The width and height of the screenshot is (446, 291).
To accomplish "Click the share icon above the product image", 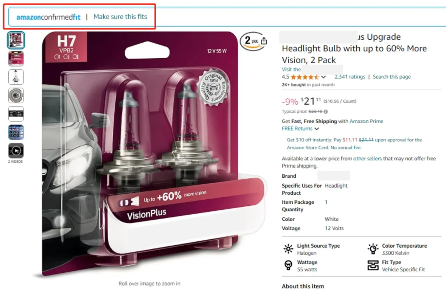I will click(x=264, y=41).
